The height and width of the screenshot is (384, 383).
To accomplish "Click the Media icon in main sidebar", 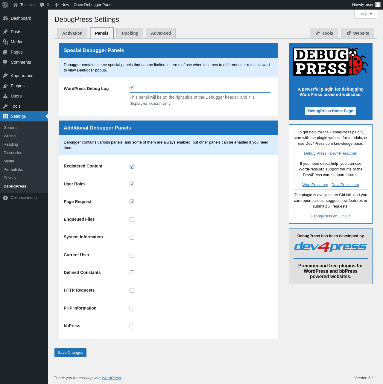I will pos(5,42).
